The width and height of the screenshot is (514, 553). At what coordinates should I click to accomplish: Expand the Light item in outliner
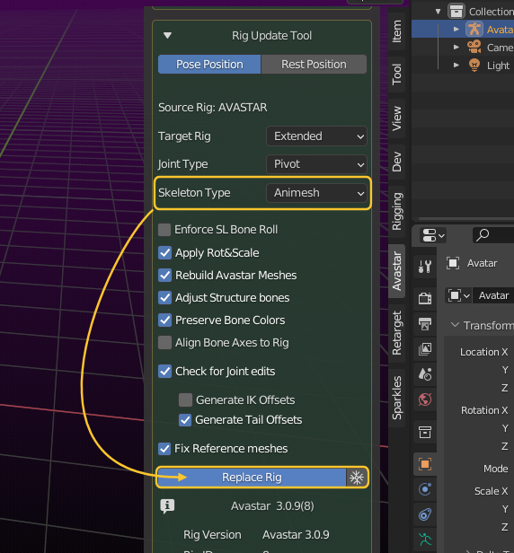point(456,65)
